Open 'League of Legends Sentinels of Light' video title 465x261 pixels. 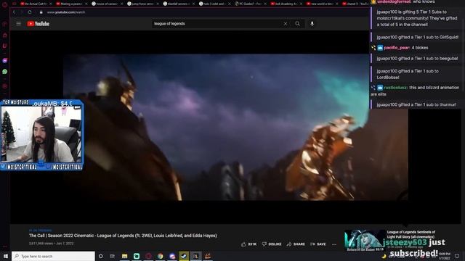point(411,234)
